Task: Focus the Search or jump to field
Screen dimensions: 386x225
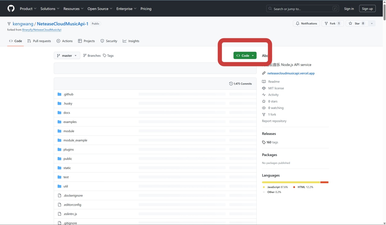Action: click(302, 9)
